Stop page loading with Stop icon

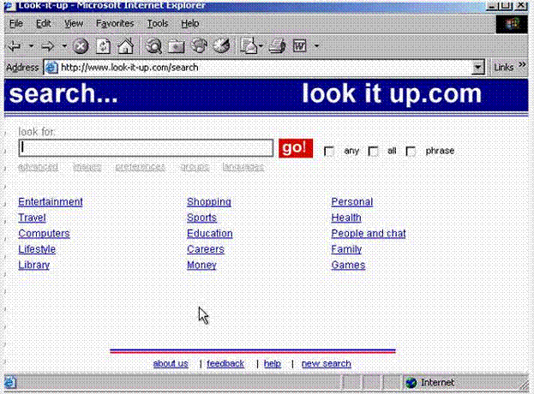point(81,46)
